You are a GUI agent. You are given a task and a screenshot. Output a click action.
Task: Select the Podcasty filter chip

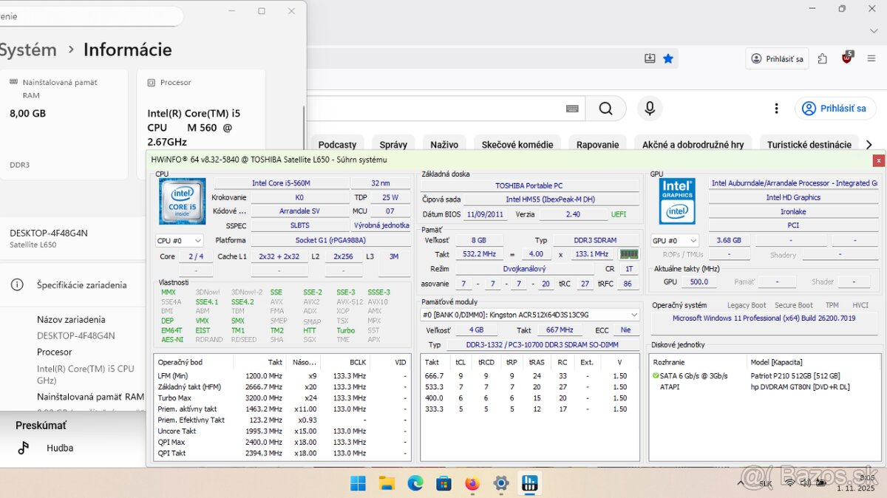tap(337, 145)
